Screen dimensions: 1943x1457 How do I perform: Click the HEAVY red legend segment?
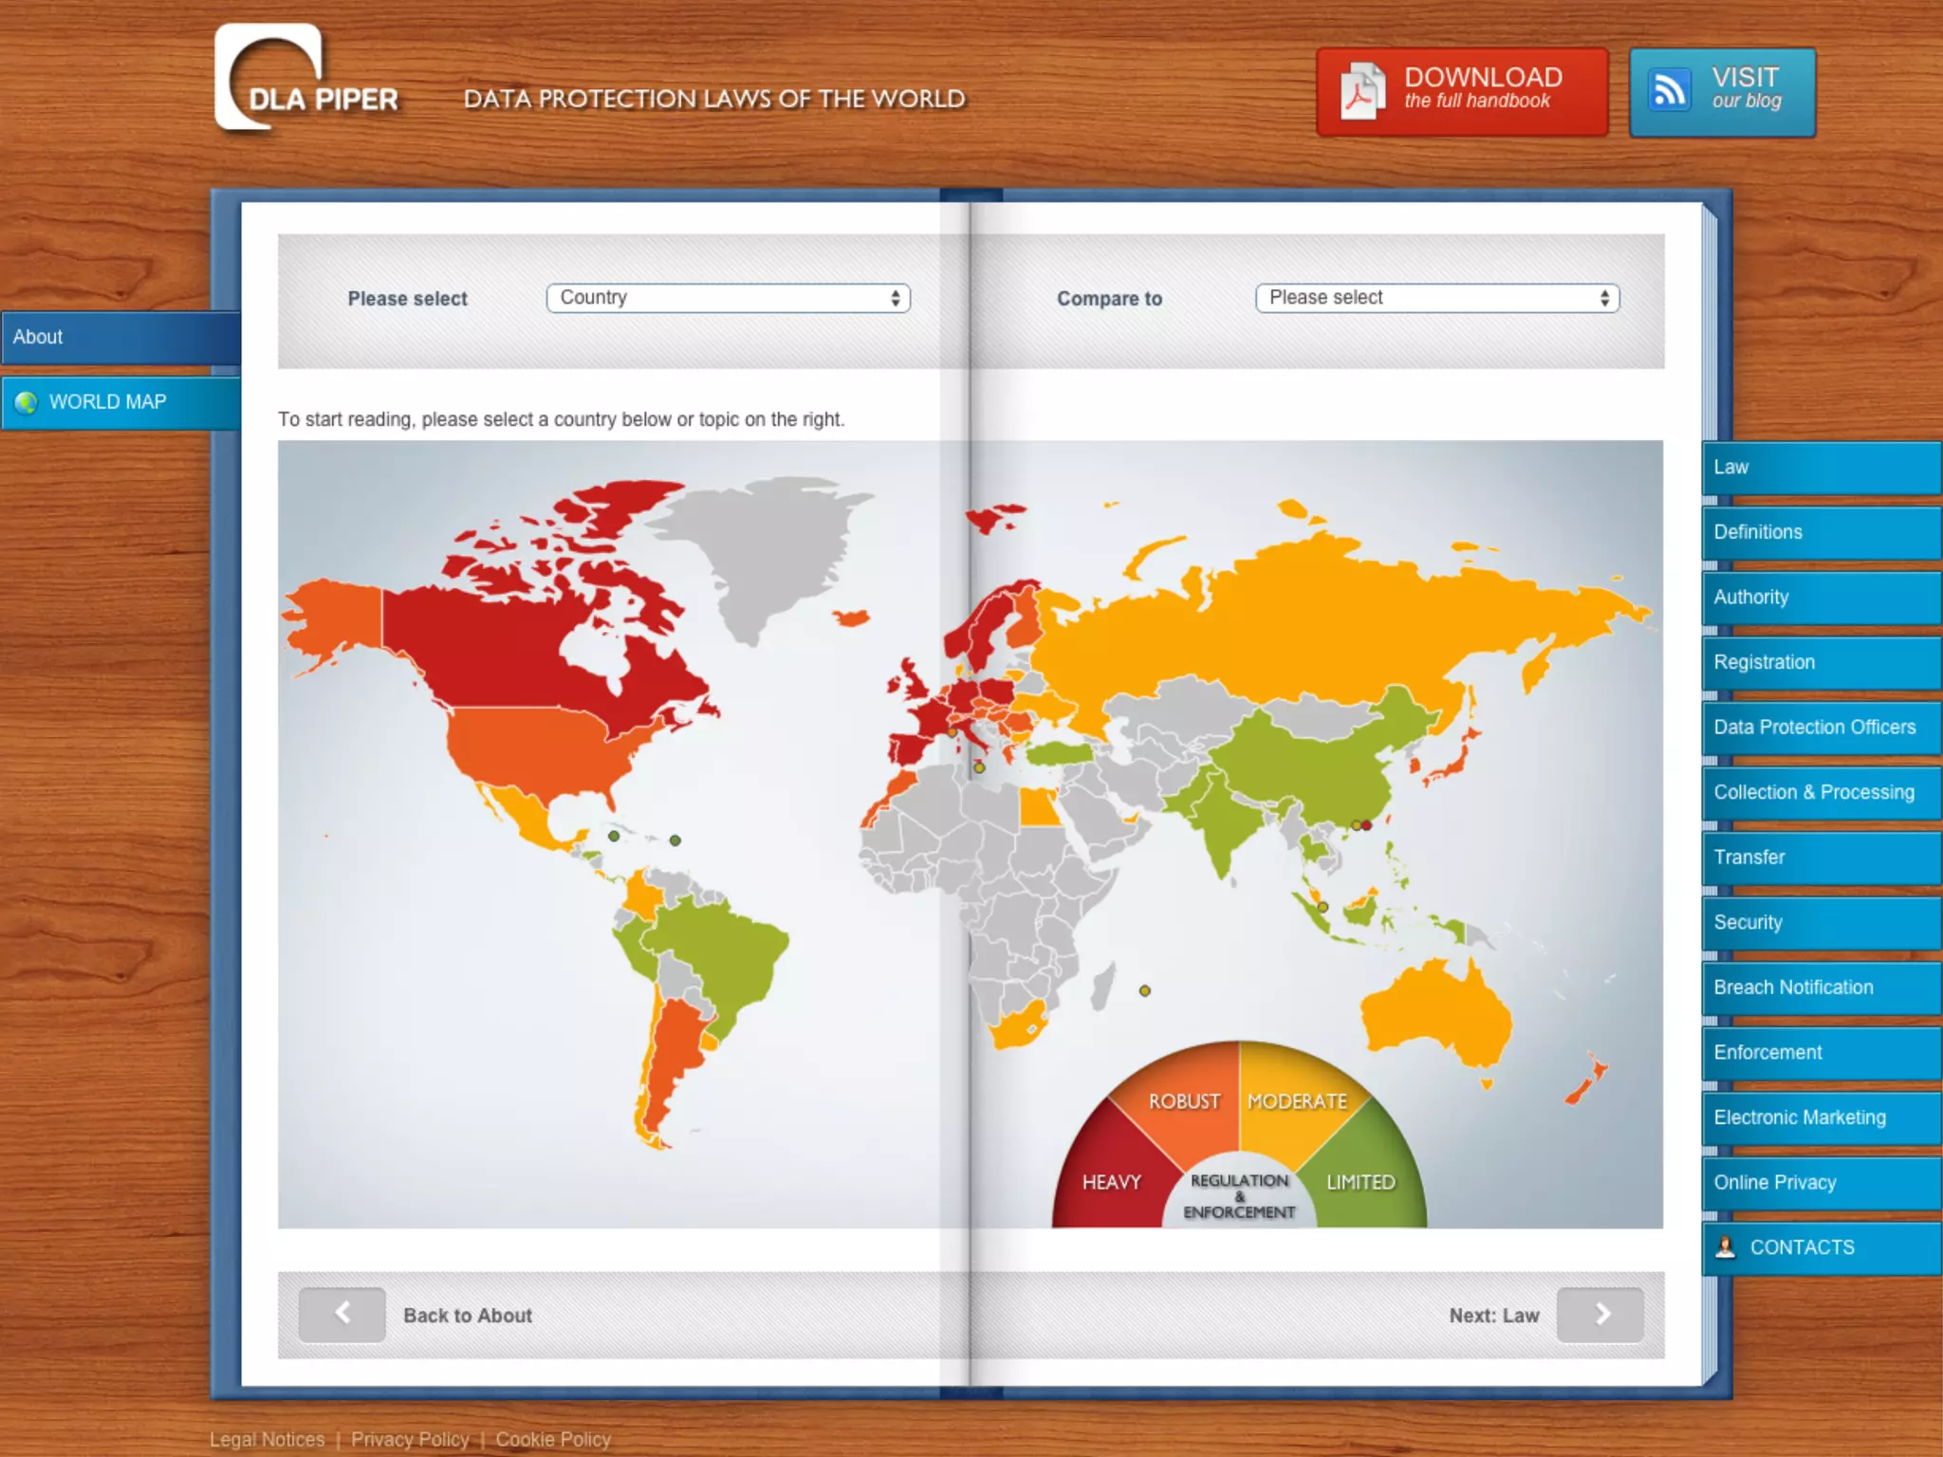(1110, 1181)
